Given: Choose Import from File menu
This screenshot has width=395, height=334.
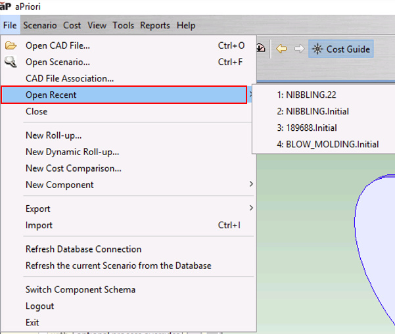Looking at the screenshot, I should tap(128, 225).
